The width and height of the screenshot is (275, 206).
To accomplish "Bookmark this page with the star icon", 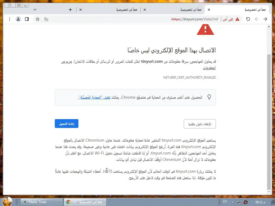I will click(38, 19).
